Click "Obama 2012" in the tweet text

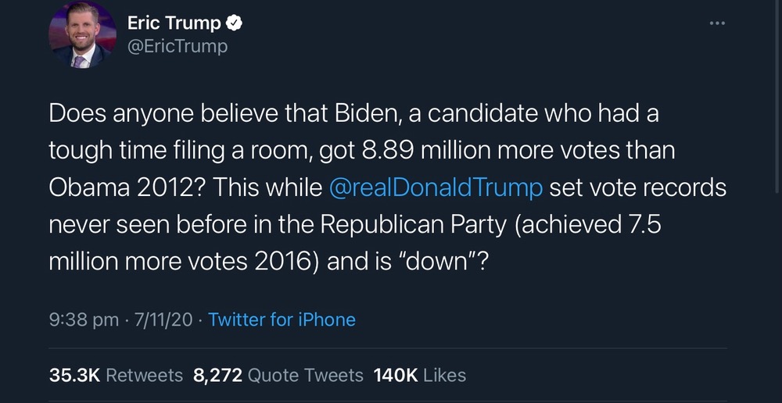click(x=125, y=188)
